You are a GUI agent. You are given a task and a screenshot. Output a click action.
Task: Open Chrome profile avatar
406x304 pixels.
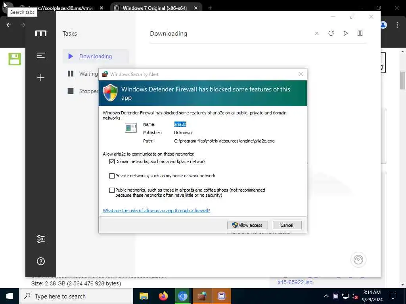[383, 25]
